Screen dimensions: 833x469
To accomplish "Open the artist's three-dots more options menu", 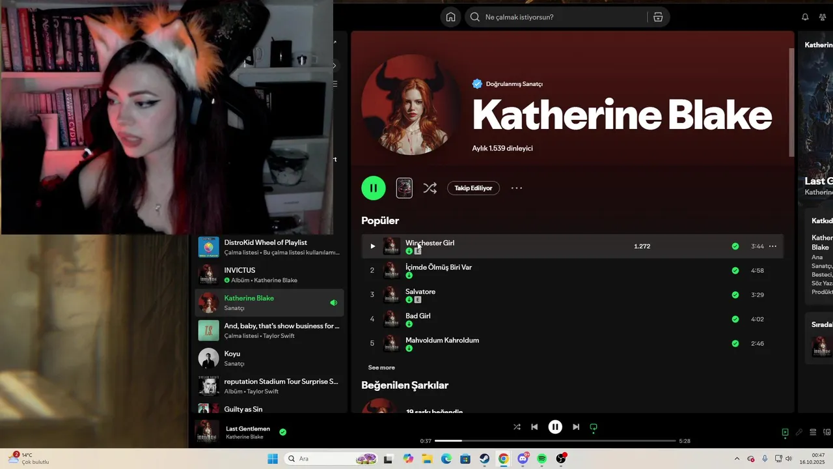I will 517,188.
